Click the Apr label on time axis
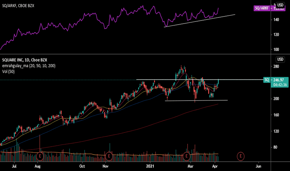Viewport: 290px width, 171px height. click(x=215, y=166)
